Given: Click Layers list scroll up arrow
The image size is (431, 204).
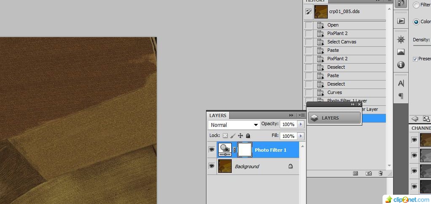Looking at the screenshot, I should (303, 146).
